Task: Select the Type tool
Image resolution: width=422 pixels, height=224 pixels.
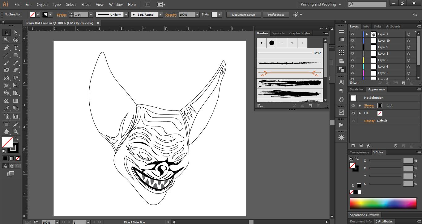Action: [x=16, y=48]
